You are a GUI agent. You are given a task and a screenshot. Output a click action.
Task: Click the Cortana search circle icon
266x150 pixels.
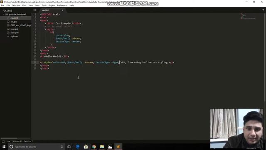coord(11,147)
